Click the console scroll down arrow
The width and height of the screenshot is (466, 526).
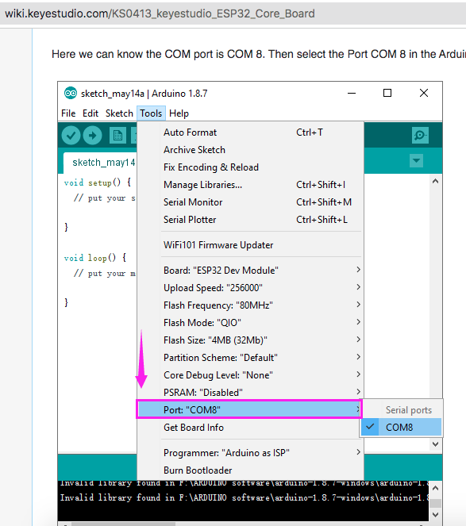pyautogui.click(x=436, y=514)
